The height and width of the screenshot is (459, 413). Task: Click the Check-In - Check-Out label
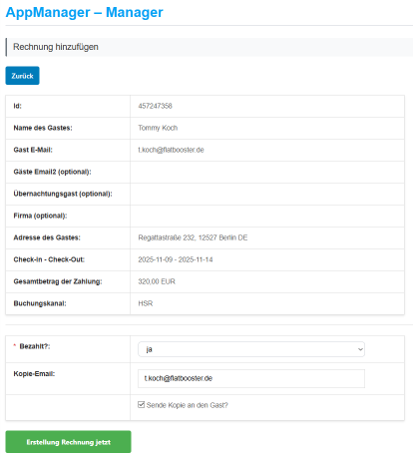tap(49, 259)
